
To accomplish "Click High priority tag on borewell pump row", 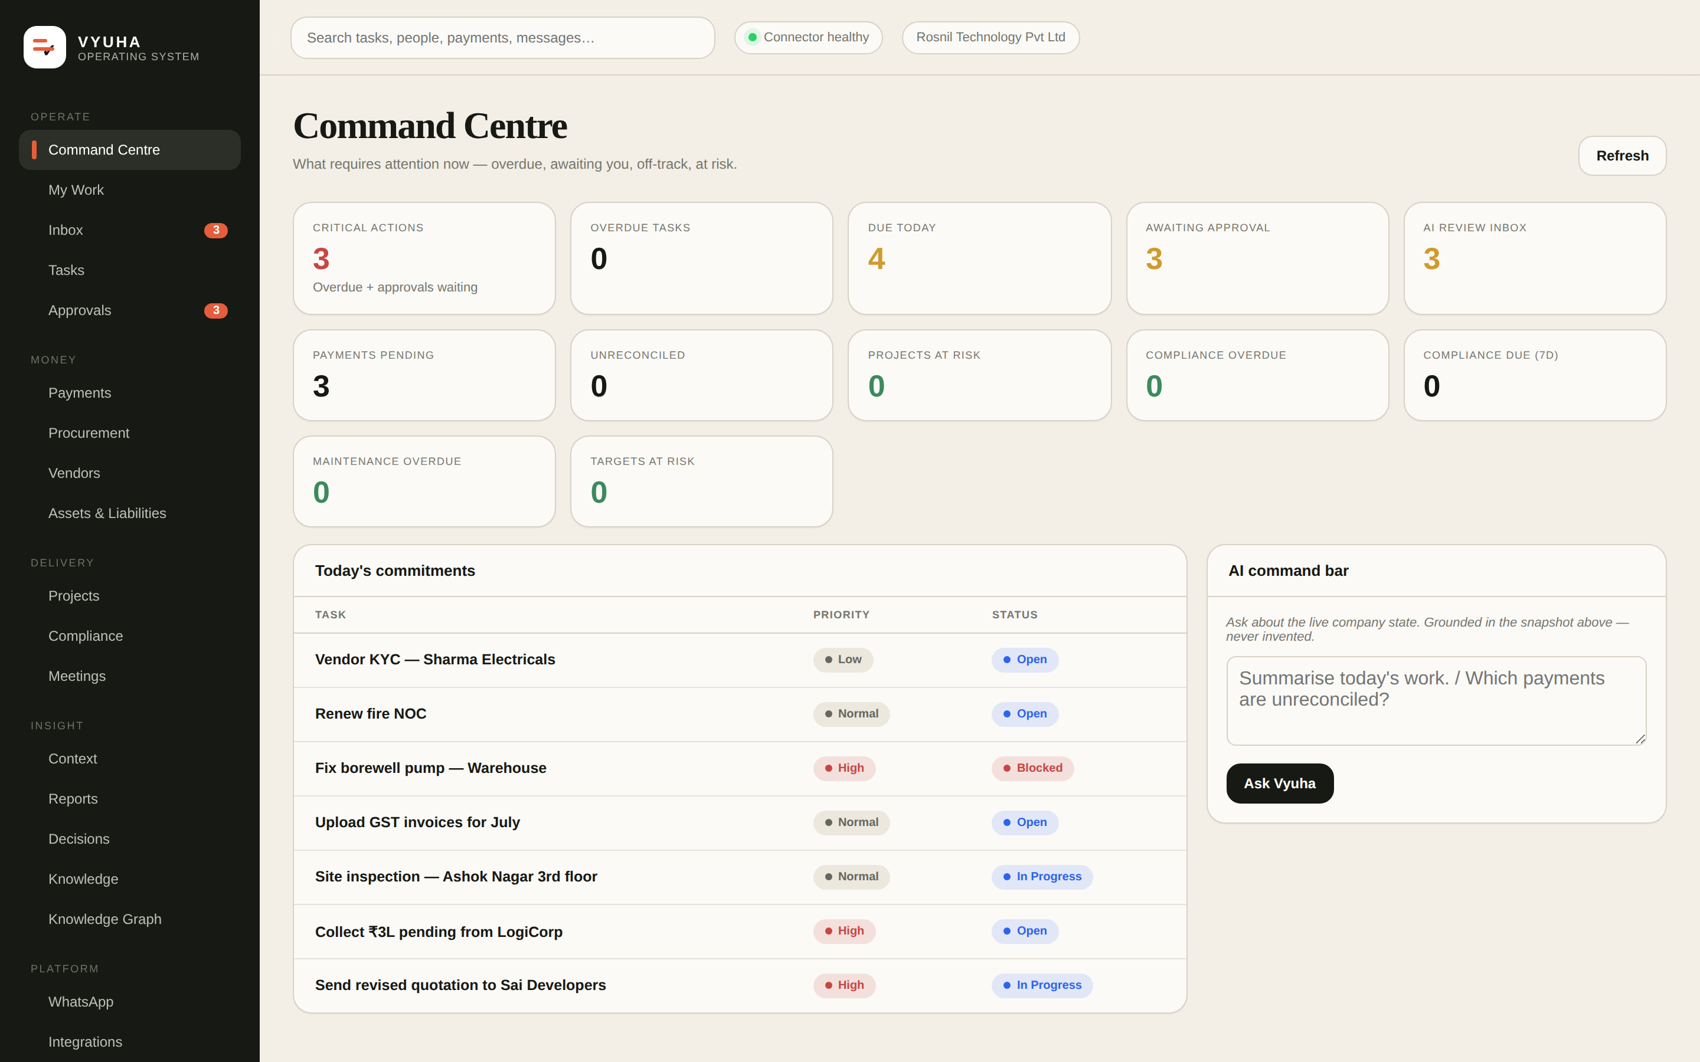I will (x=844, y=768).
